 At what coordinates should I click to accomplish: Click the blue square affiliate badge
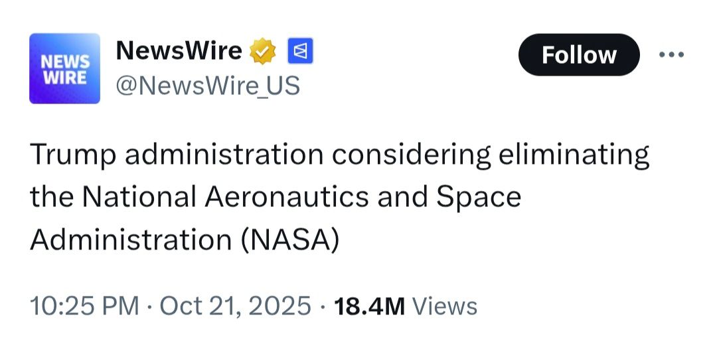coord(299,51)
